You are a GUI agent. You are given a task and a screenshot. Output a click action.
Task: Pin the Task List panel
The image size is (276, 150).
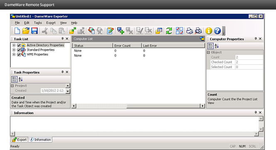pos(62,39)
